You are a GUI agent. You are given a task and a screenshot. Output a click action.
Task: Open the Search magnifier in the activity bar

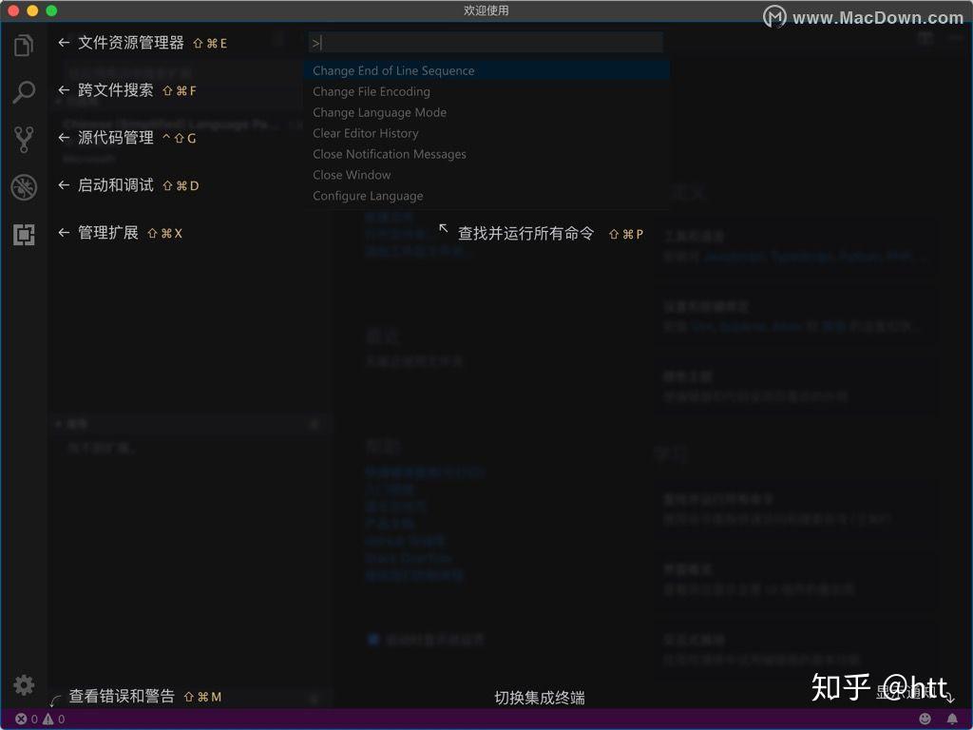click(x=24, y=92)
